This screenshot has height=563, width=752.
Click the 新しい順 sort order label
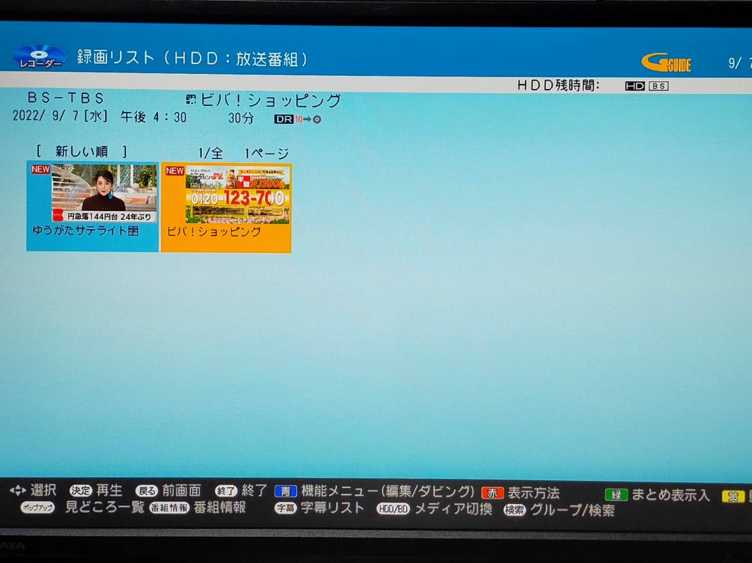click(81, 151)
